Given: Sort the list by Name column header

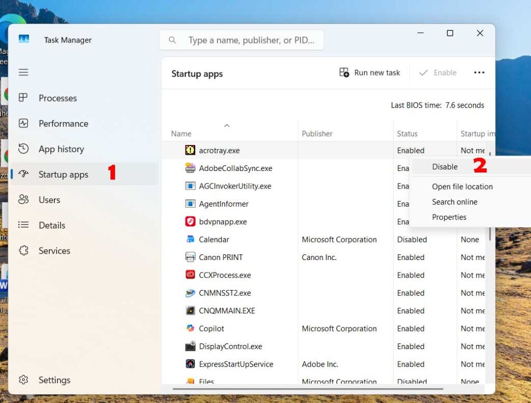Looking at the screenshot, I should [181, 134].
